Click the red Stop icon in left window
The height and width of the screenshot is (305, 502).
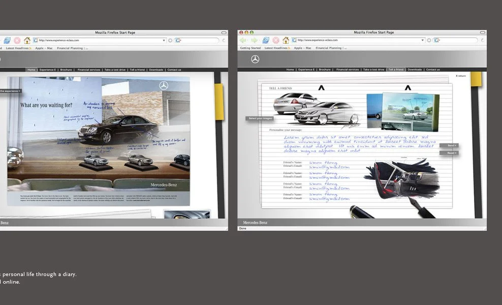coord(17,41)
